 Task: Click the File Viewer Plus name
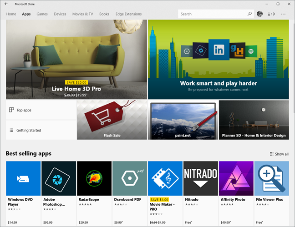[270, 200]
